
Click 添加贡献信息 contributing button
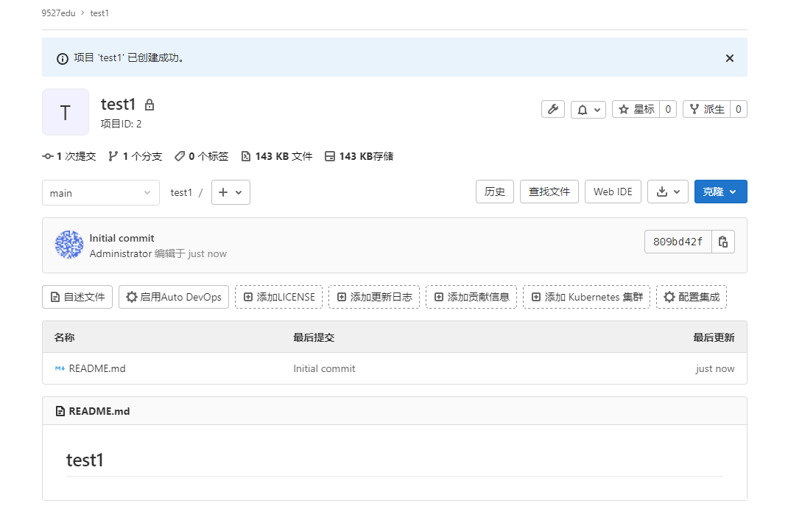pyautogui.click(x=471, y=297)
